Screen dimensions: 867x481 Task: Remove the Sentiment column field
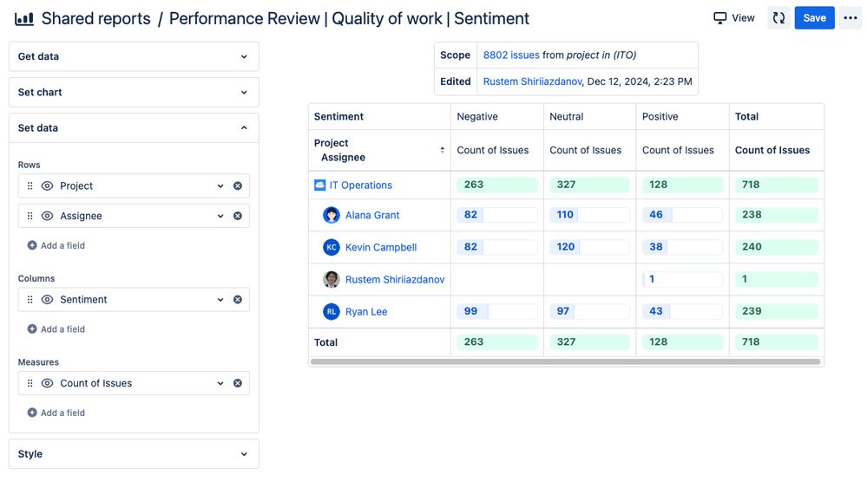pyautogui.click(x=238, y=300)
